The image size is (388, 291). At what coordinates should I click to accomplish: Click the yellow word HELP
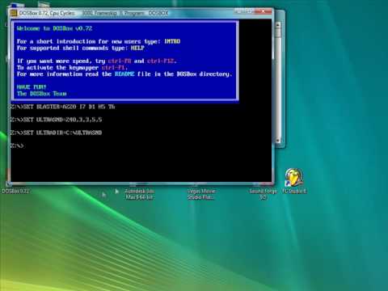(137, 48)
